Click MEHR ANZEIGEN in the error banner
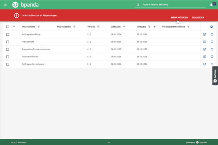The image size is (218, 145). tap(180, 18)
